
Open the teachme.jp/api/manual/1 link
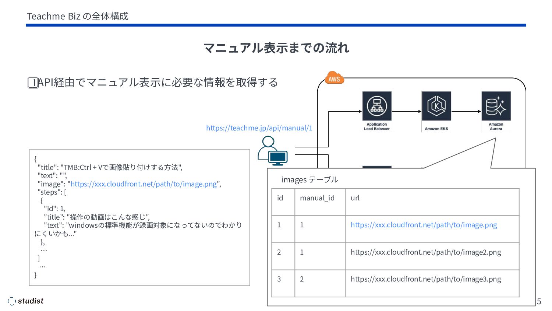(259, 128)
